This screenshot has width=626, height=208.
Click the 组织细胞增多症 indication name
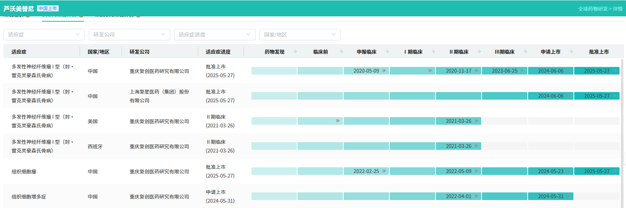[29, 197]
